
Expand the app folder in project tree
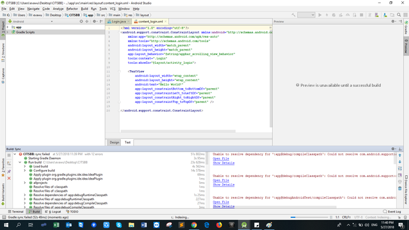pyautogui.click(x=8, y=27)
